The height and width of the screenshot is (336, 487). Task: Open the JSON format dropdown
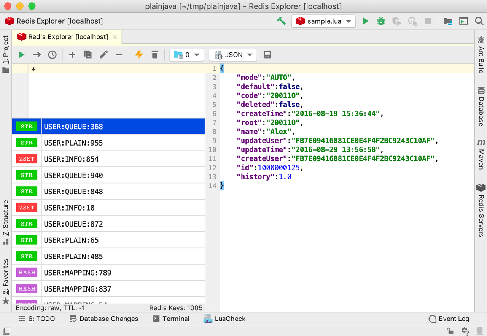coord(233,55)
